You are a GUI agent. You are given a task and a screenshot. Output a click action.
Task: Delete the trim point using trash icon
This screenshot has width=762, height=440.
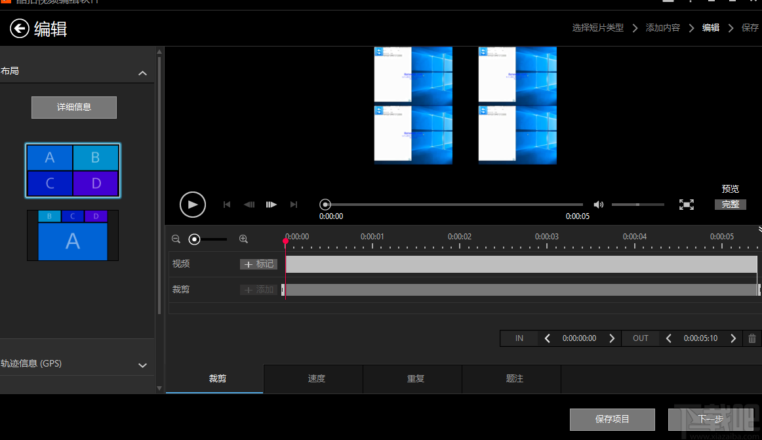pos(752,338)
